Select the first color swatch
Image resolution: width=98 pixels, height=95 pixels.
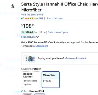pyautogui.click(x=27, y=94)
